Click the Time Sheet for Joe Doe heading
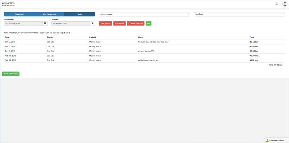Screen dimensions: 289x143 [x=37, y=33]
